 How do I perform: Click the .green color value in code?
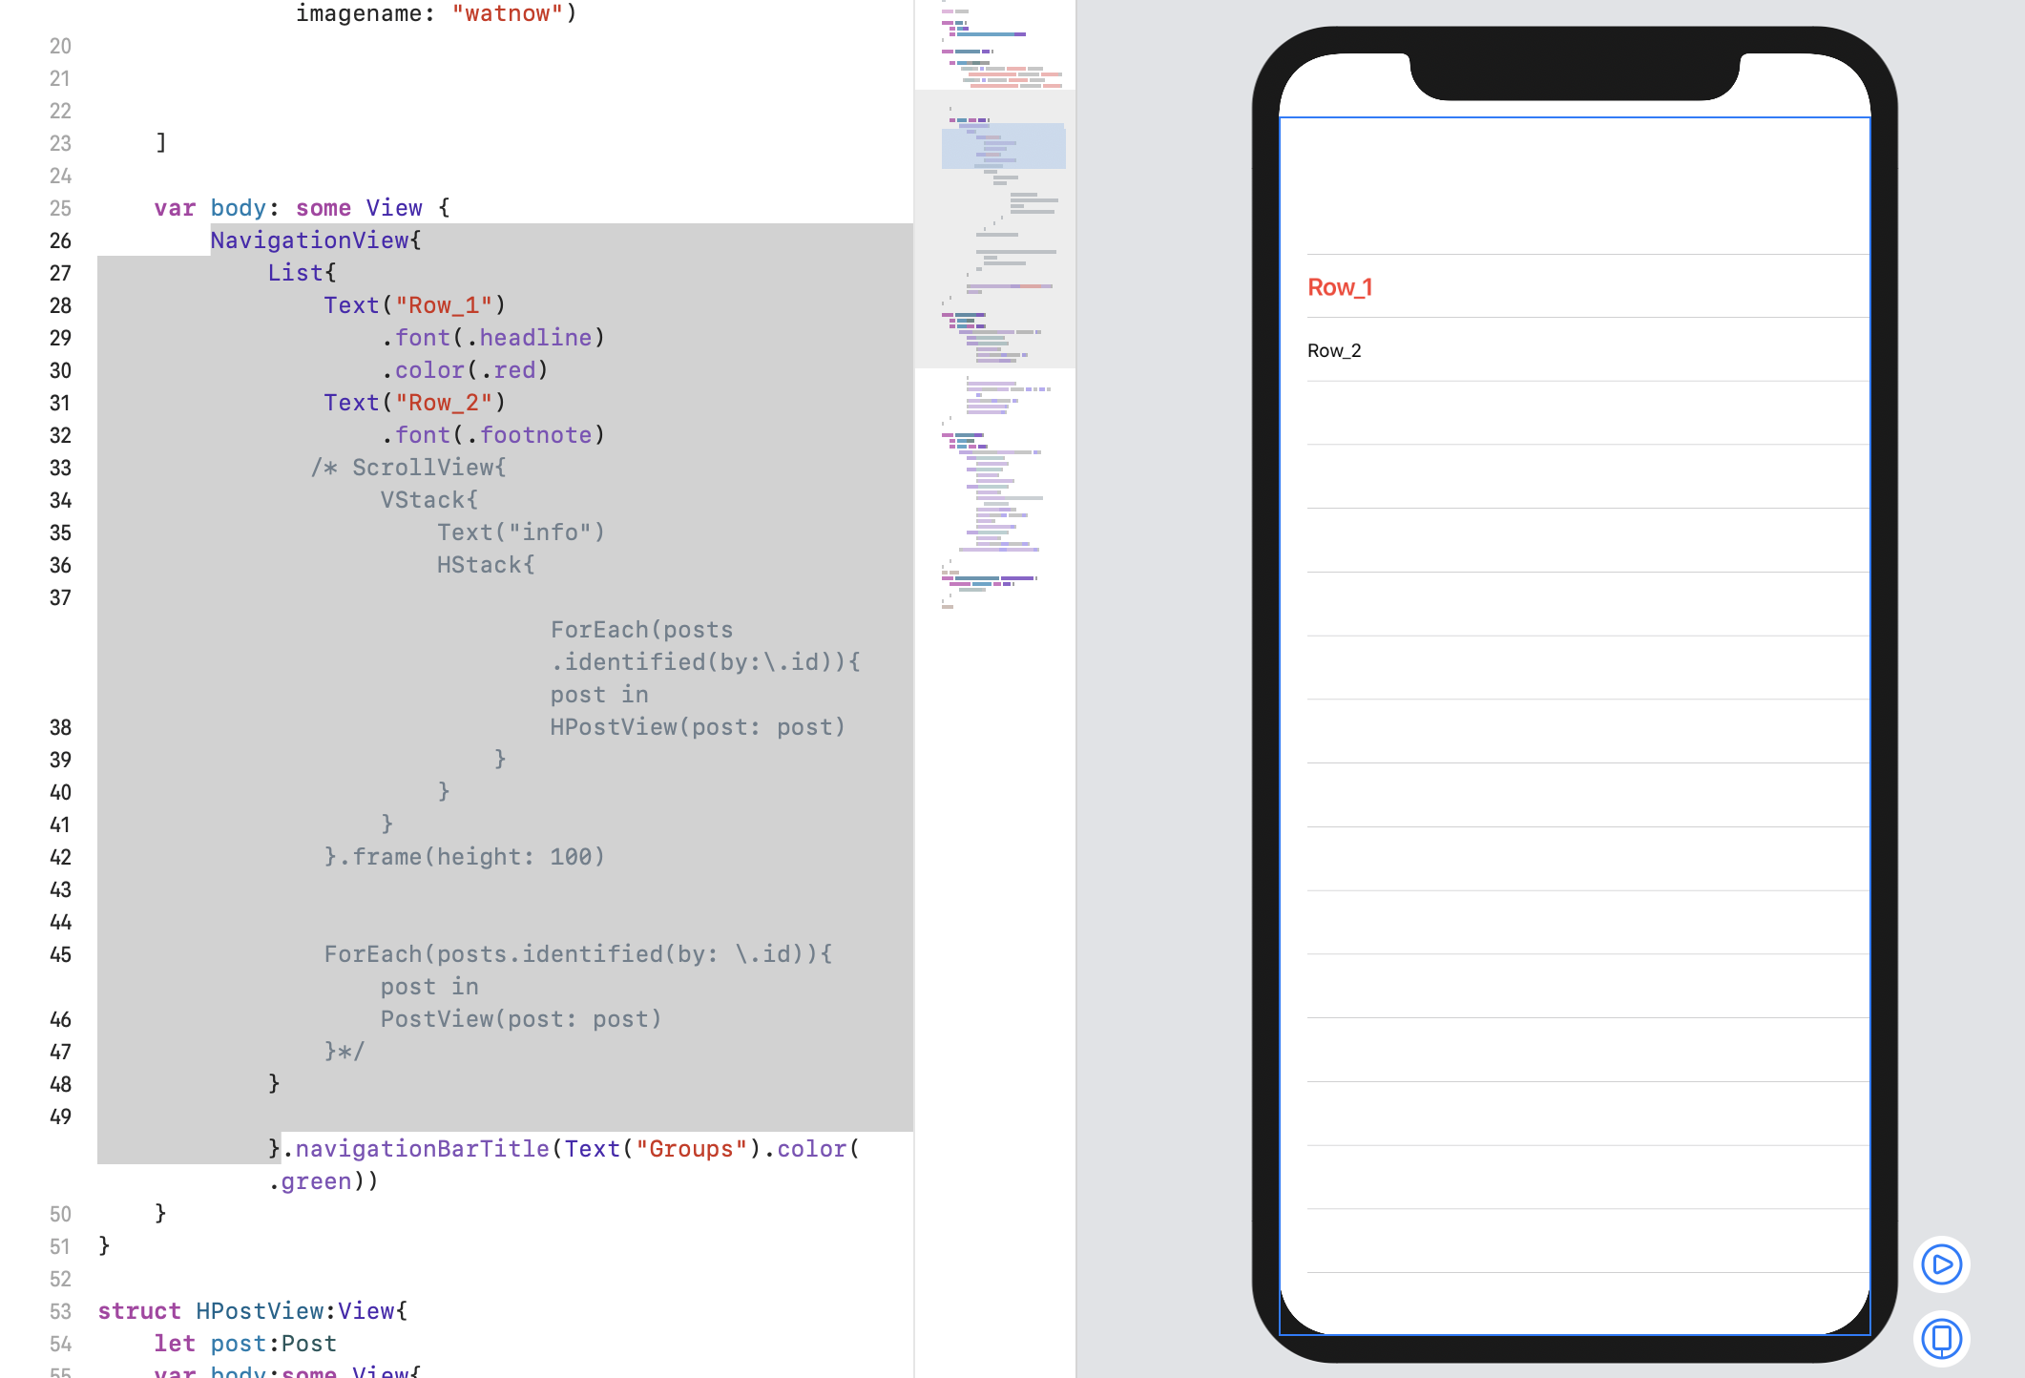[x=315, y=1181]
